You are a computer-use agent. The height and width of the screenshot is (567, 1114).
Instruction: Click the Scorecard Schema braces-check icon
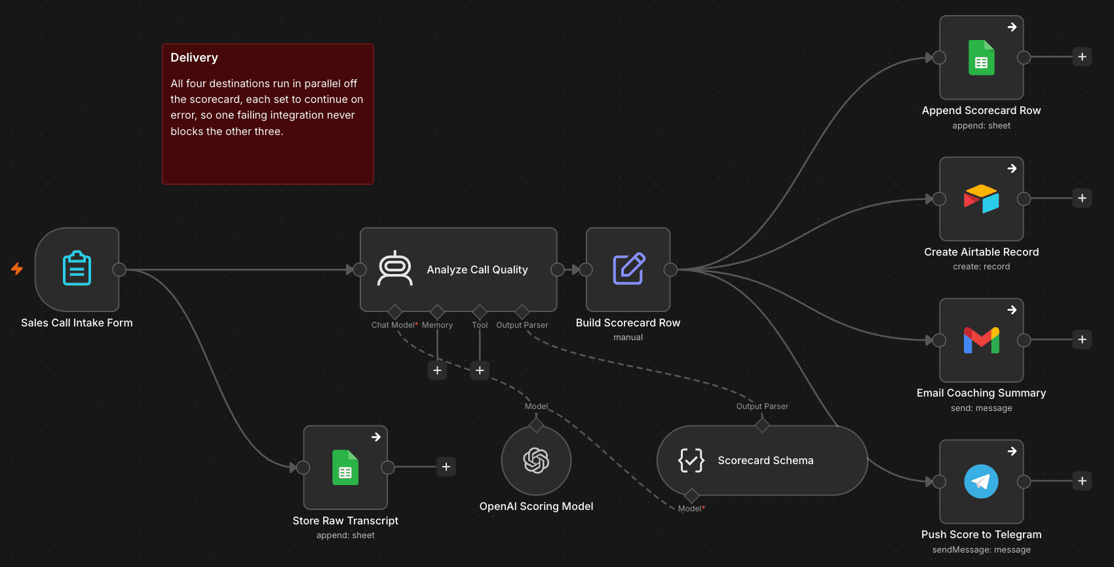[691, 460]
